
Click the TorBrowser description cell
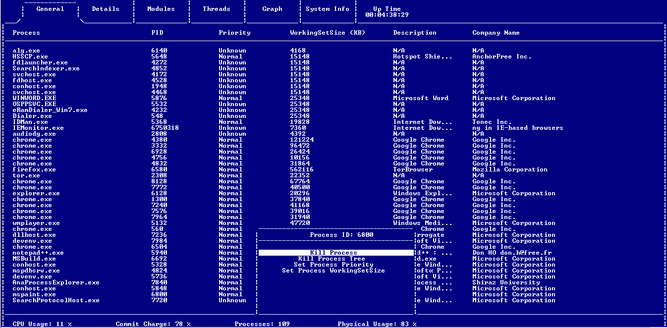(413, 169)
